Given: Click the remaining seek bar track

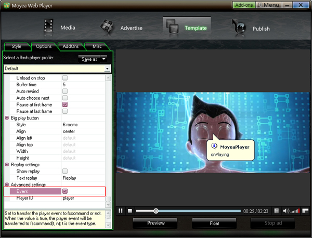Looking at the screenshot, I should tap(199, 211).
